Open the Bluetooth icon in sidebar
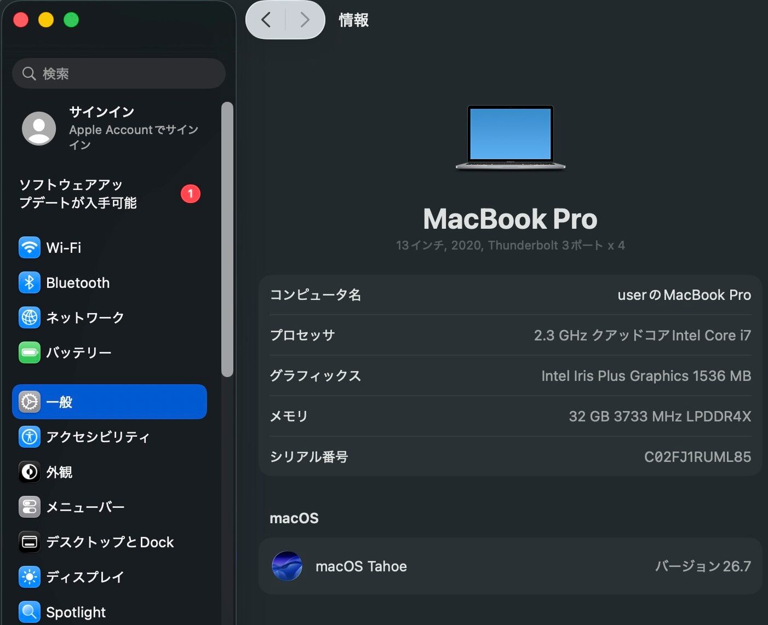Screen dimensions: 768x625 (x=30, y=283)
